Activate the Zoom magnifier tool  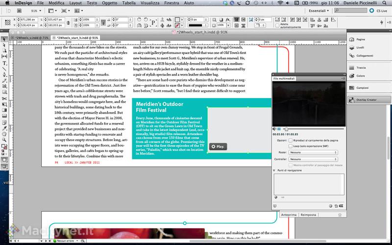click(x=4, y=139)
